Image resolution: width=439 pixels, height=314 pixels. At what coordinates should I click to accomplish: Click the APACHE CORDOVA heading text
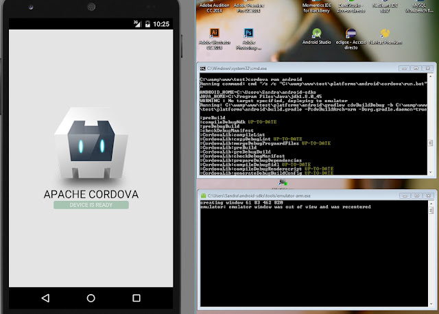tap(91, 194)
